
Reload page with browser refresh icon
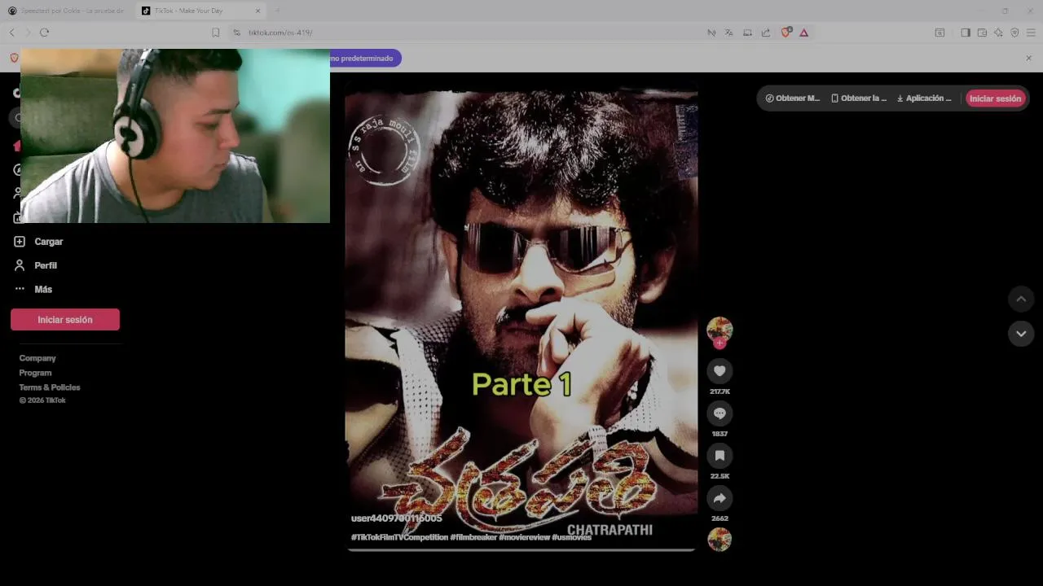click(44, 33)
